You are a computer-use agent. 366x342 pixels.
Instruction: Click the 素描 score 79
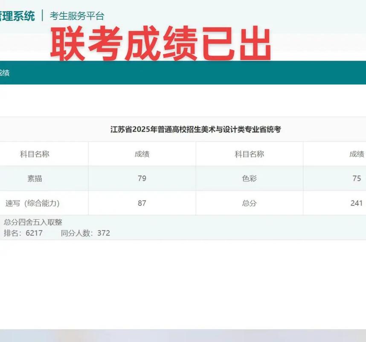pyautogui.click(x=142, y=179)
